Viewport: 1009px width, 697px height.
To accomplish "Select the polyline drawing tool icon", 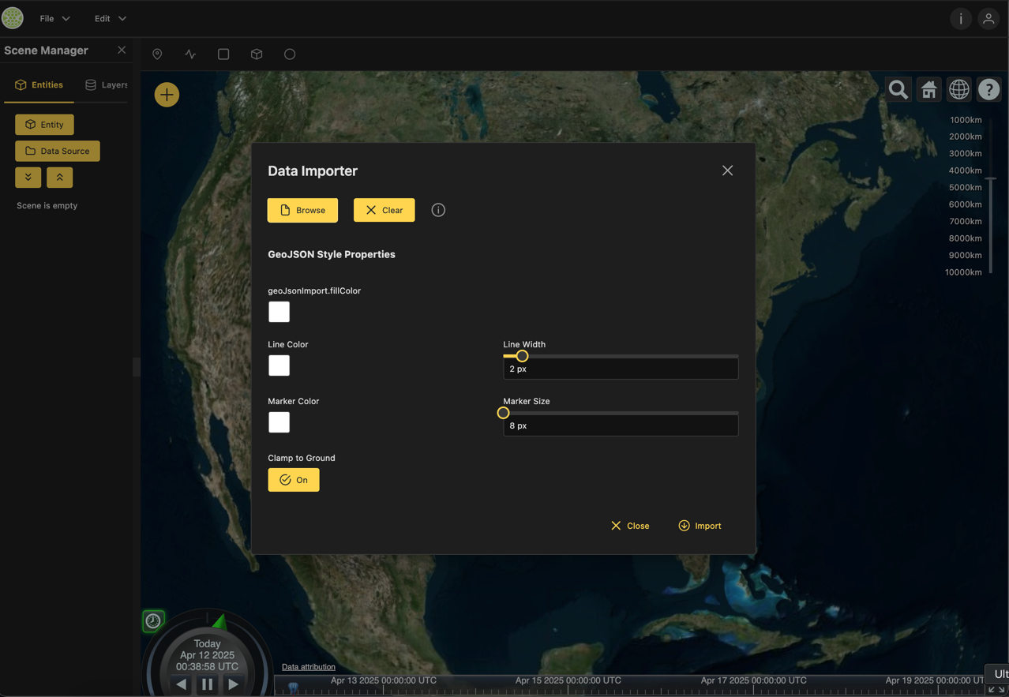I will point(190,54).
